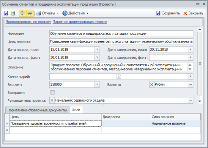Click the Название text field
This screenshot has height=148, width=208.
tap(121, 34)
